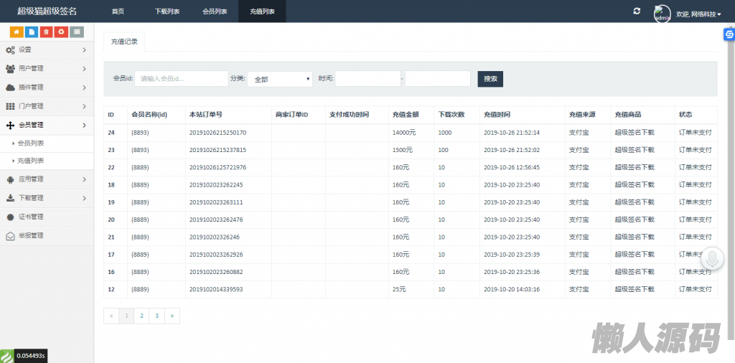Open the 会员列表 top navigation tab
Screen dimensions: 735x363
215,11
